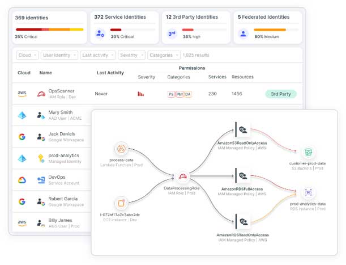Click the 369 identities severity bar
The height and width of the screenshot is (265, 346).
pos(49,29)
